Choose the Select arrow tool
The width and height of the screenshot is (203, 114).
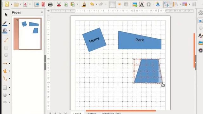tap(6, 15)
